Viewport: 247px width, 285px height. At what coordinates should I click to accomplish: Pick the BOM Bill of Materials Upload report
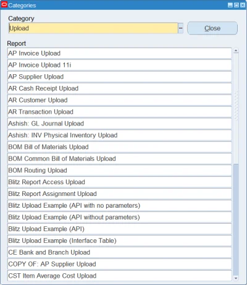[120, 147]
